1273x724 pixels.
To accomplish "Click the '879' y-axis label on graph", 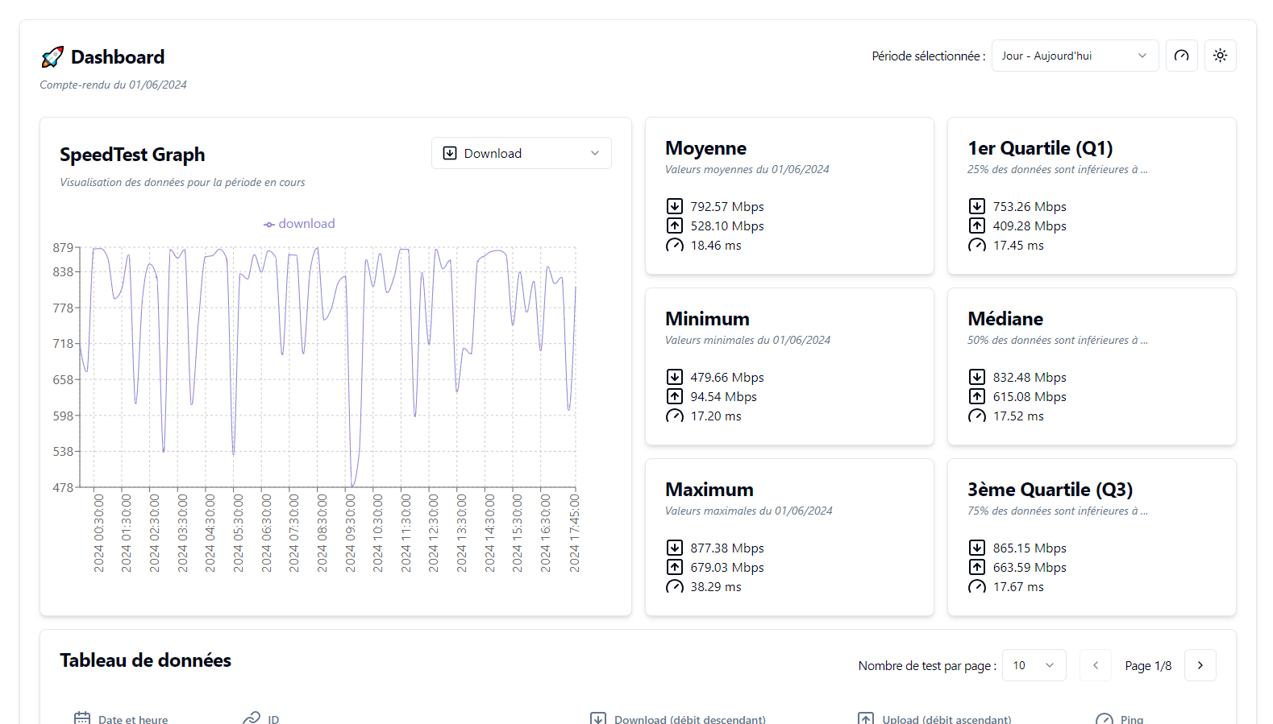I will pyautogui.click(x=63, y=247).
